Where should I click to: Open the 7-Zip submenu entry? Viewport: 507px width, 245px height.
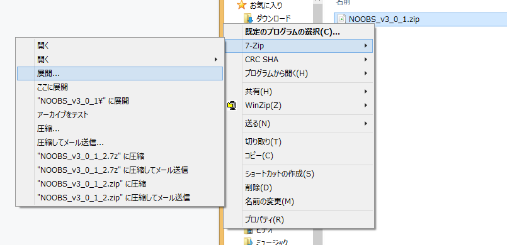(299, 46)
